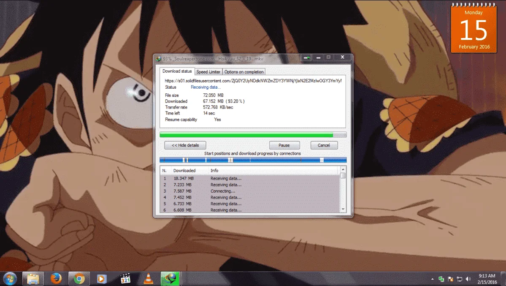Viewport: 506px width, 286px height.
Task: Click the green download progress bar
Action: tap(253, 135)
